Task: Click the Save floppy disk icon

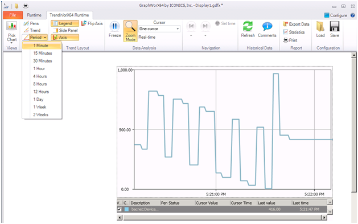Action: pos(335,27)
